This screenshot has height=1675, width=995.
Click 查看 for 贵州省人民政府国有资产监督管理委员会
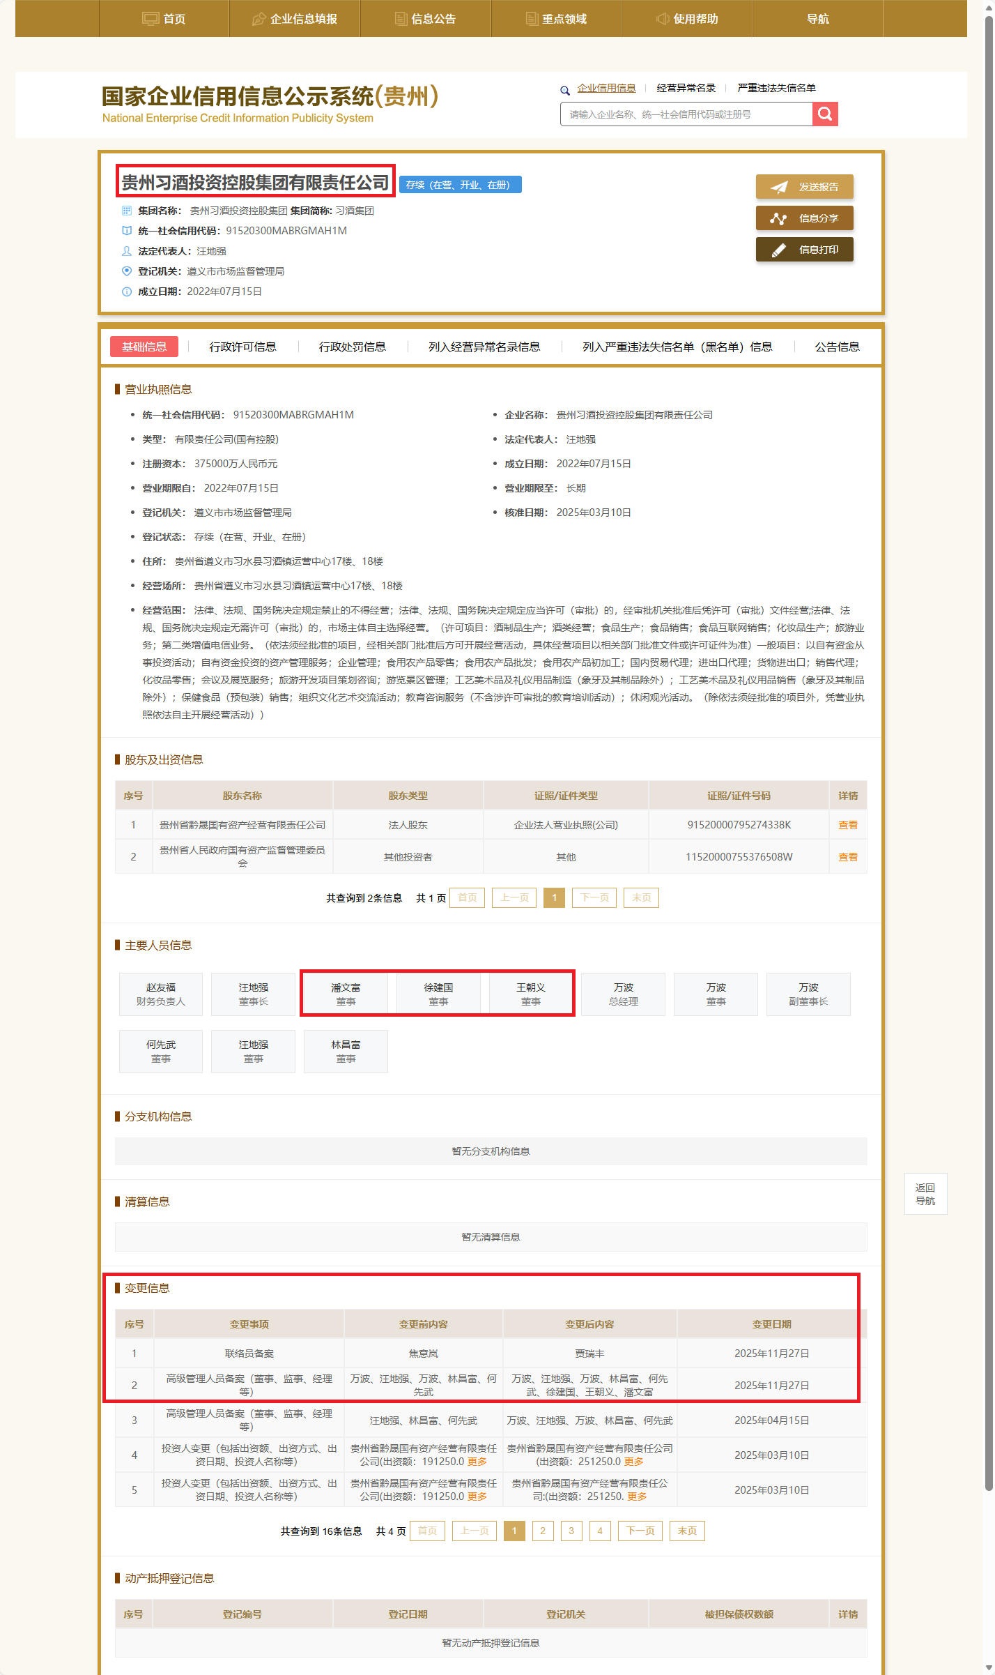848,857
